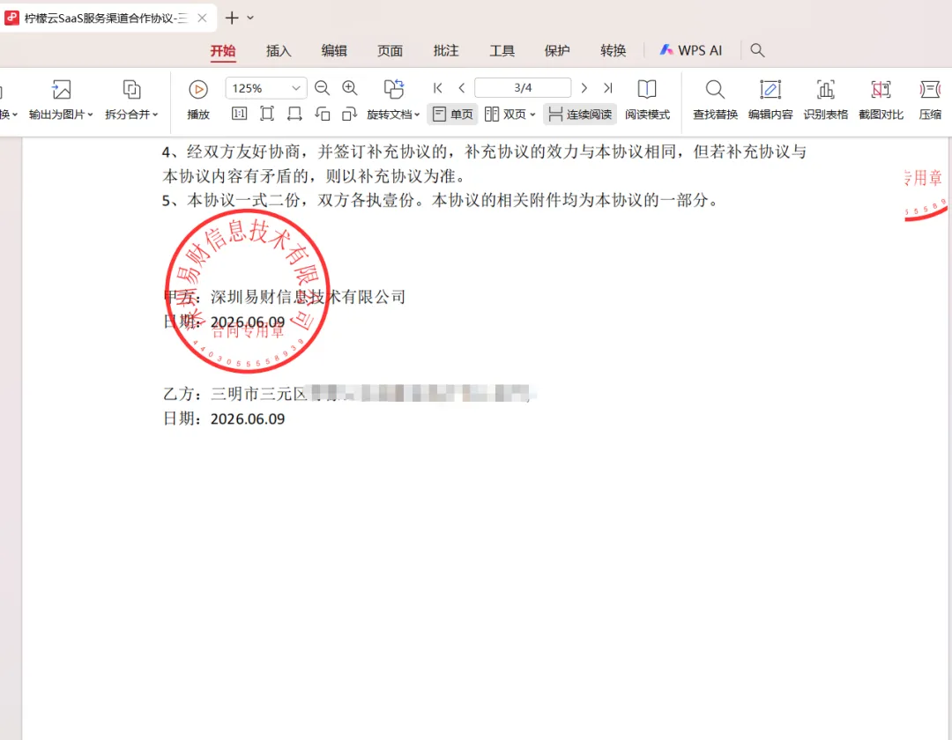Click the red 合同专用章 company seal

coord(247,291)
